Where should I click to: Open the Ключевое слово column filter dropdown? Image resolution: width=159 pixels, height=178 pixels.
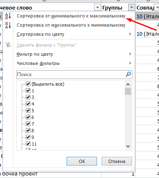pyautogui.click(x=97, y=7)
